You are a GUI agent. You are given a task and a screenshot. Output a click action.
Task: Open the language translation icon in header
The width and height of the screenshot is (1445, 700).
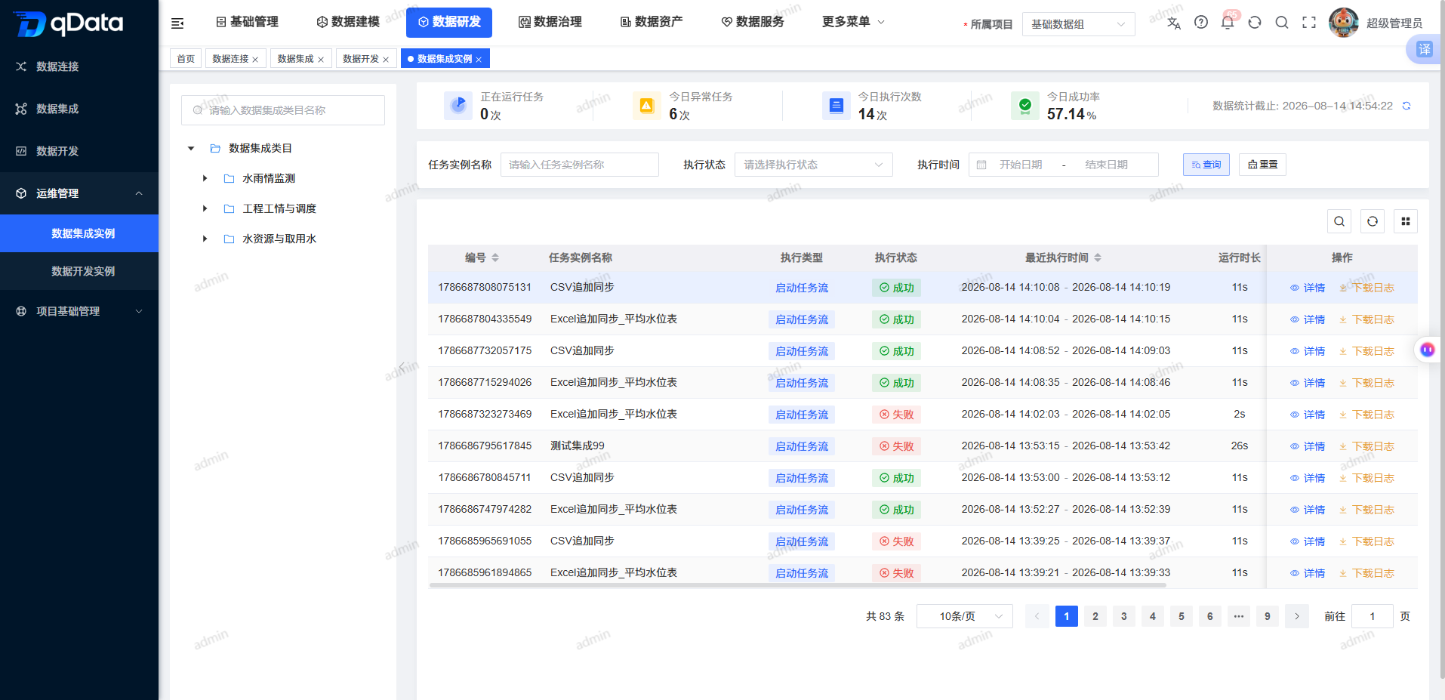pyautogui.click(x=1173, y=23)
